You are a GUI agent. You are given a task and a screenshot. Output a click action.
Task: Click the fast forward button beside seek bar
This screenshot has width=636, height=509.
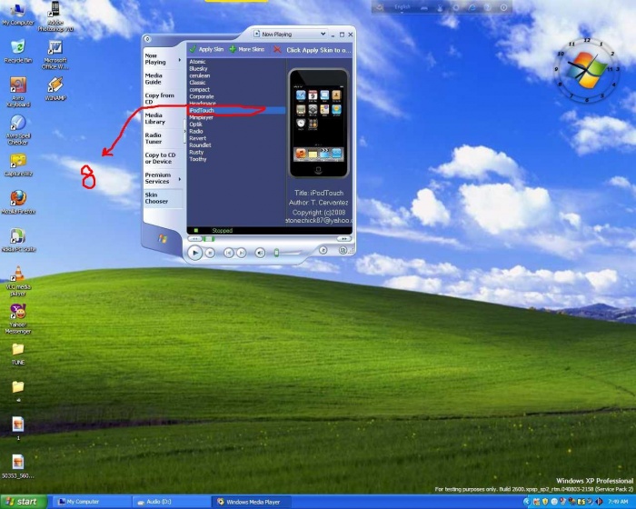click(343, 239)
